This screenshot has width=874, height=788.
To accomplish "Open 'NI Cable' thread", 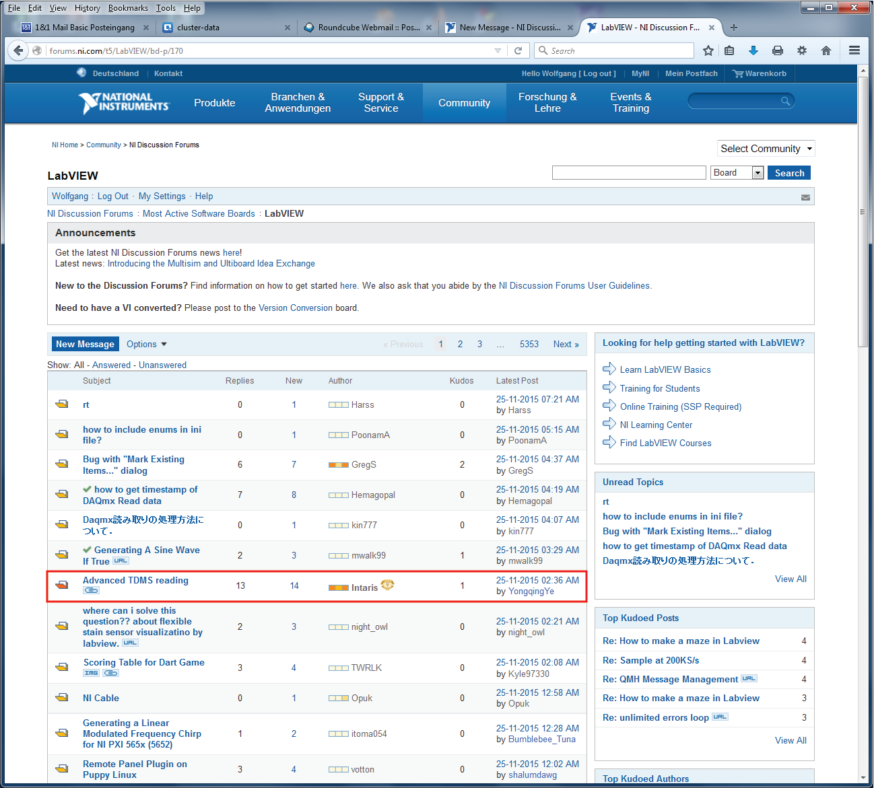I will 101,698.
